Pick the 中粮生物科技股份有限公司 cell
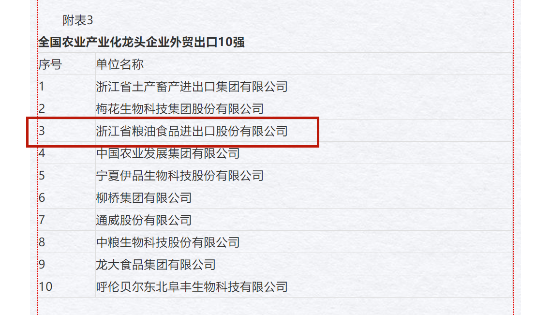 coord(168,242)
